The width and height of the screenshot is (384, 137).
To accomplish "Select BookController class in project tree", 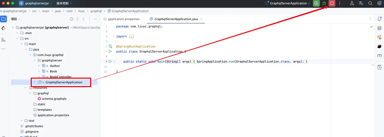I will coord(61,77).
